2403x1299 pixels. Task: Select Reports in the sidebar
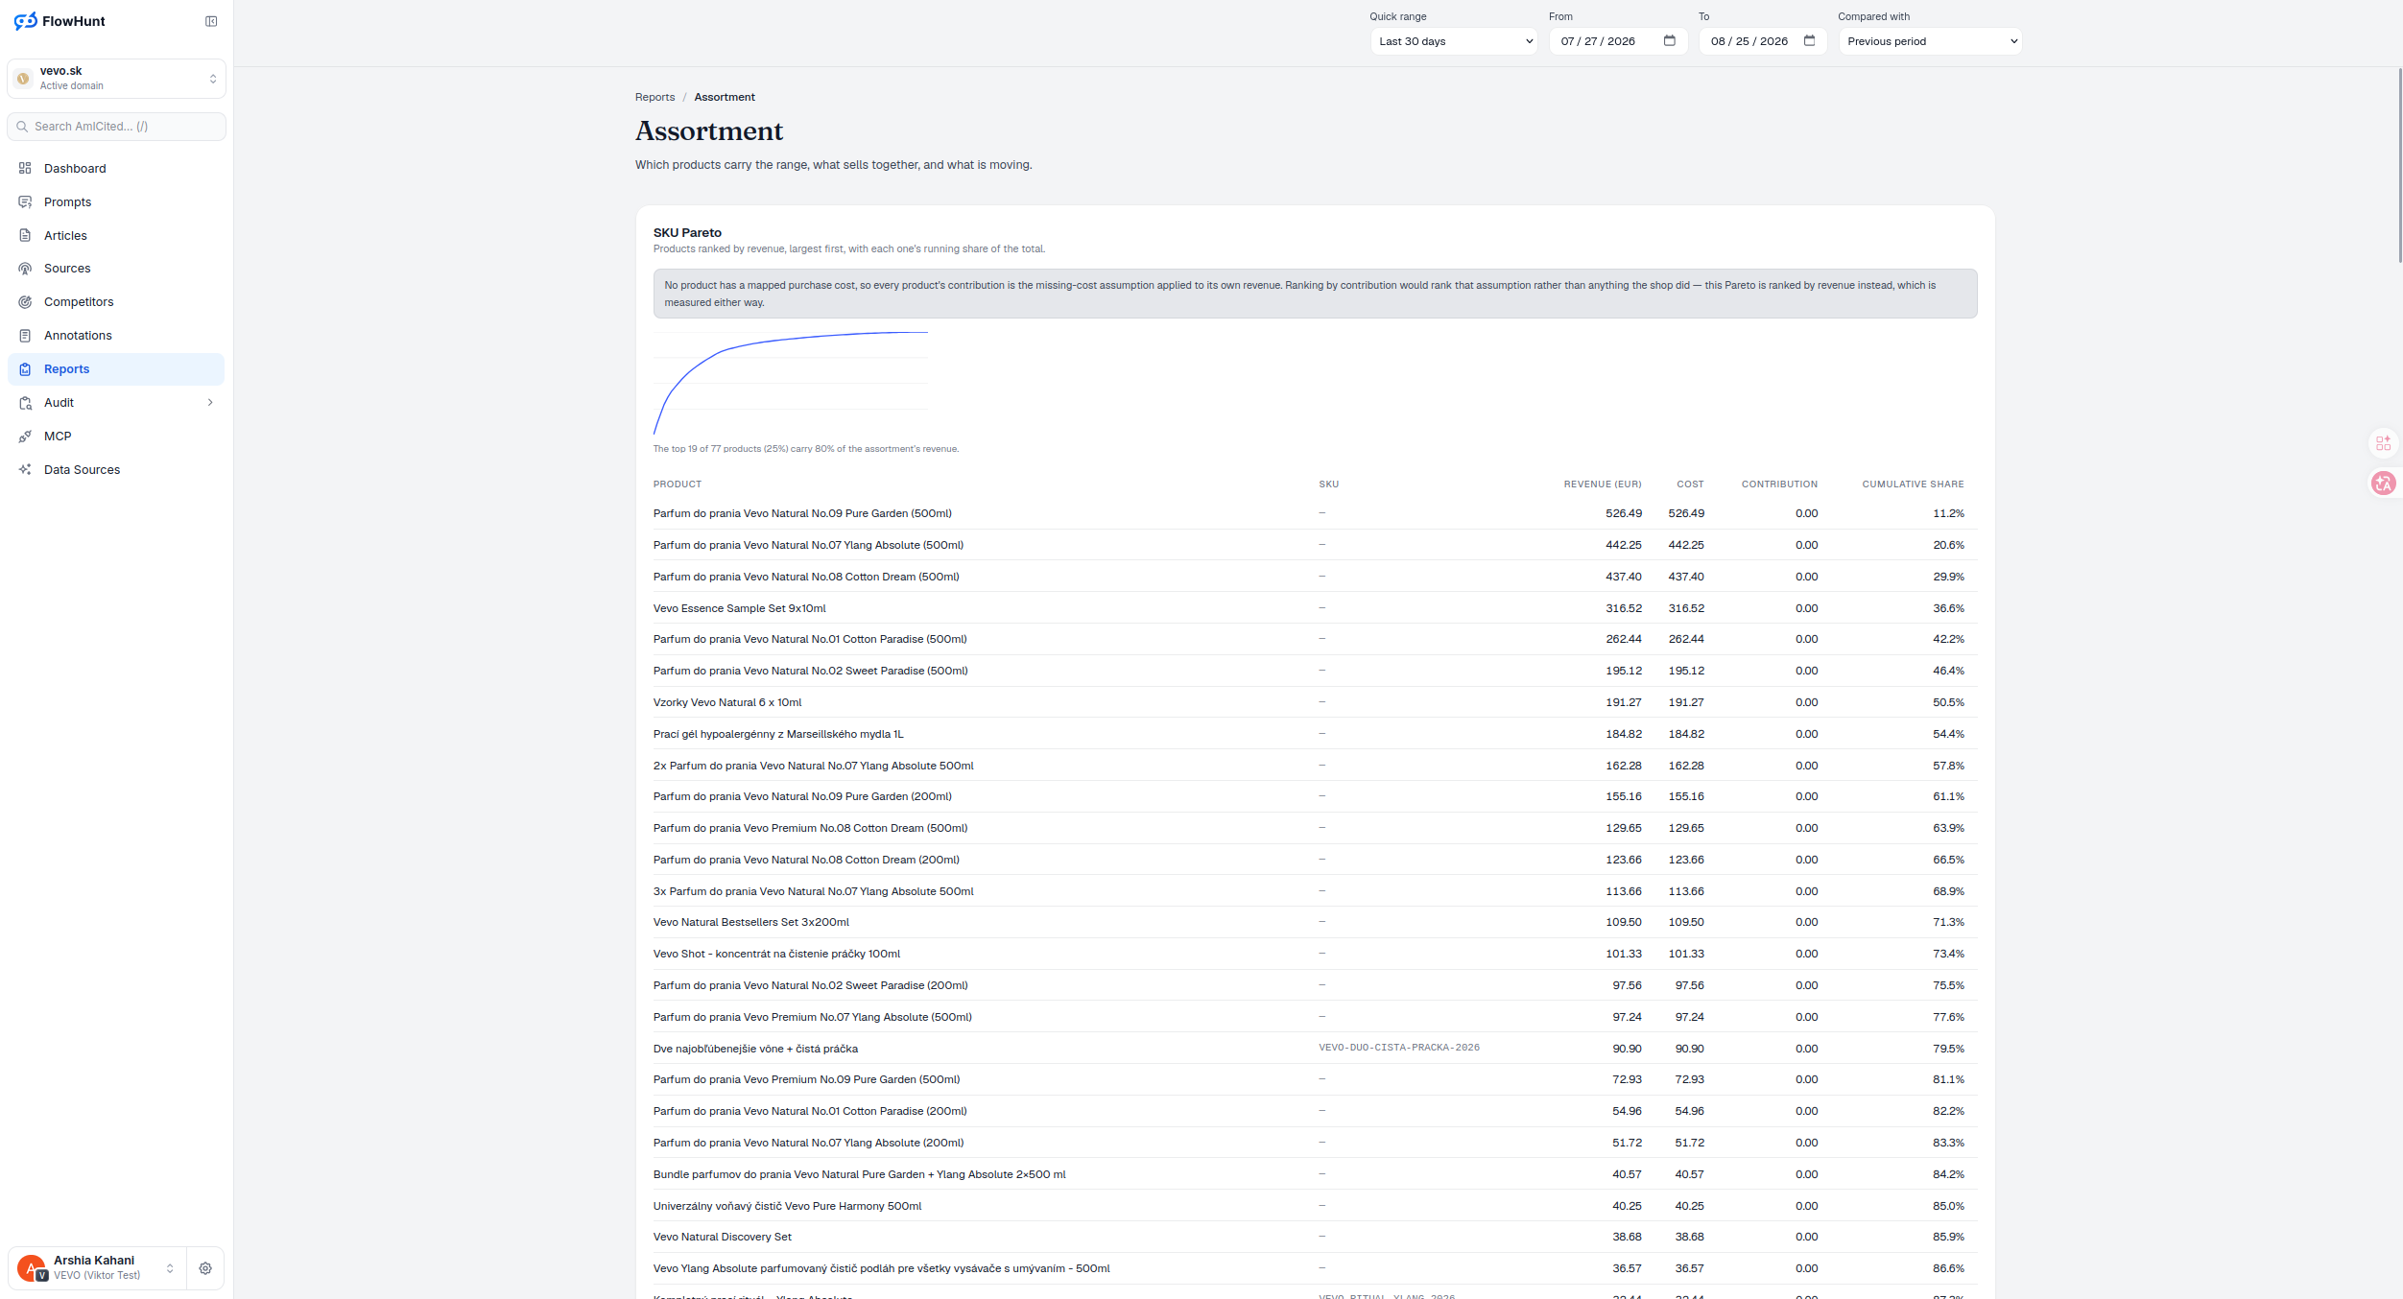point(116,369)
